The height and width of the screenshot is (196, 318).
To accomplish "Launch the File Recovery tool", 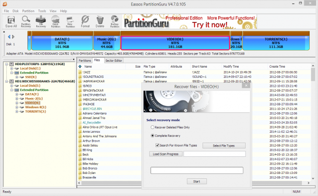I will coord(41,22).
